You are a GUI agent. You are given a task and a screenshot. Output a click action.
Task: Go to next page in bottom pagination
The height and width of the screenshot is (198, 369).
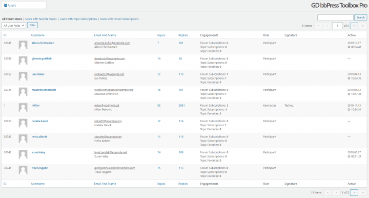click(354, 192)
